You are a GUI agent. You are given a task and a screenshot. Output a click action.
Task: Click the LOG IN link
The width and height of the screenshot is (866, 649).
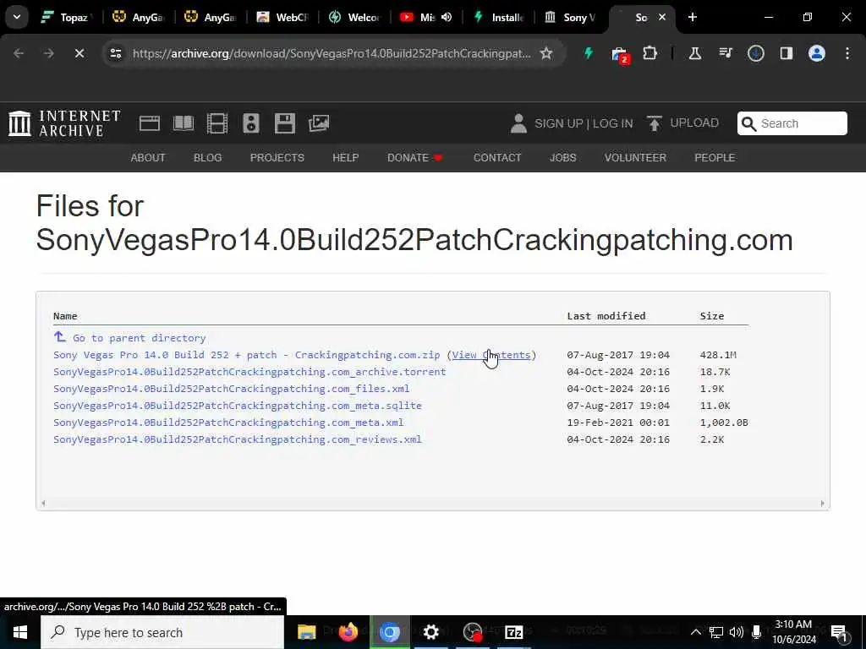point(612,123)
